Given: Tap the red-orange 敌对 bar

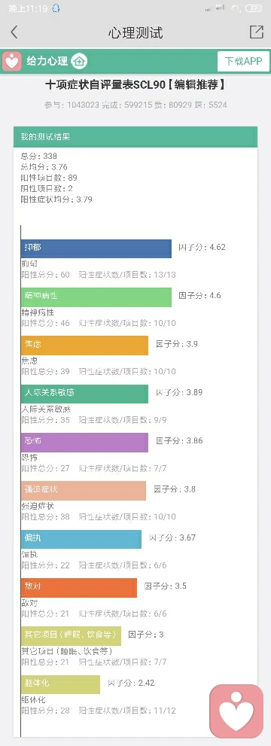Looking at the screenshot, I should tap(79, 588).
